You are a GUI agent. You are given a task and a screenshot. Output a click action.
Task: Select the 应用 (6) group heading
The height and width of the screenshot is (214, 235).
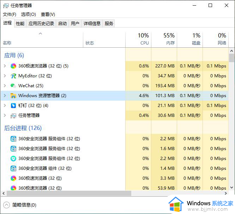click(14, 55)
